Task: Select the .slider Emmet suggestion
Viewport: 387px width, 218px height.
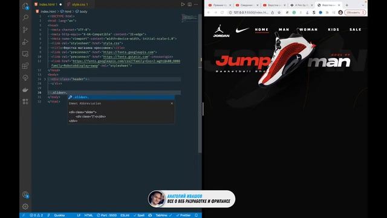Action: 121,97
